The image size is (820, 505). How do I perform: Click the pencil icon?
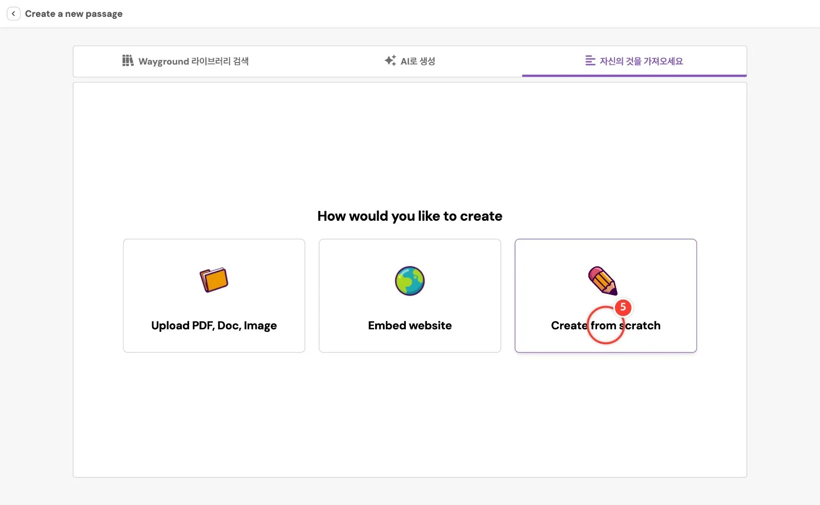pyautogui.click(x=603, y=280)
